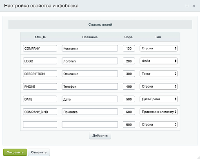Close the property settings dialog
The image size is (200, 159).
[194, 6]
